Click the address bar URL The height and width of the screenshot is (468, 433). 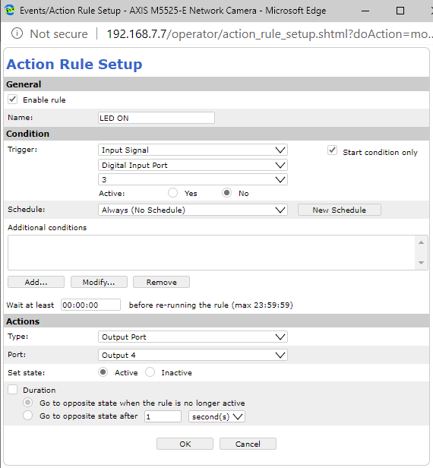click(x=270, y=33)
